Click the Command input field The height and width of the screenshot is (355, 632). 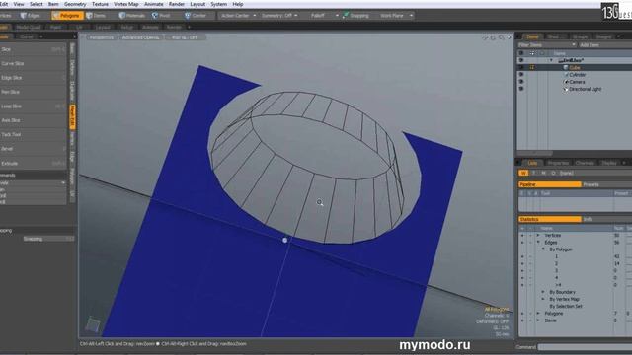coord(585,347)
